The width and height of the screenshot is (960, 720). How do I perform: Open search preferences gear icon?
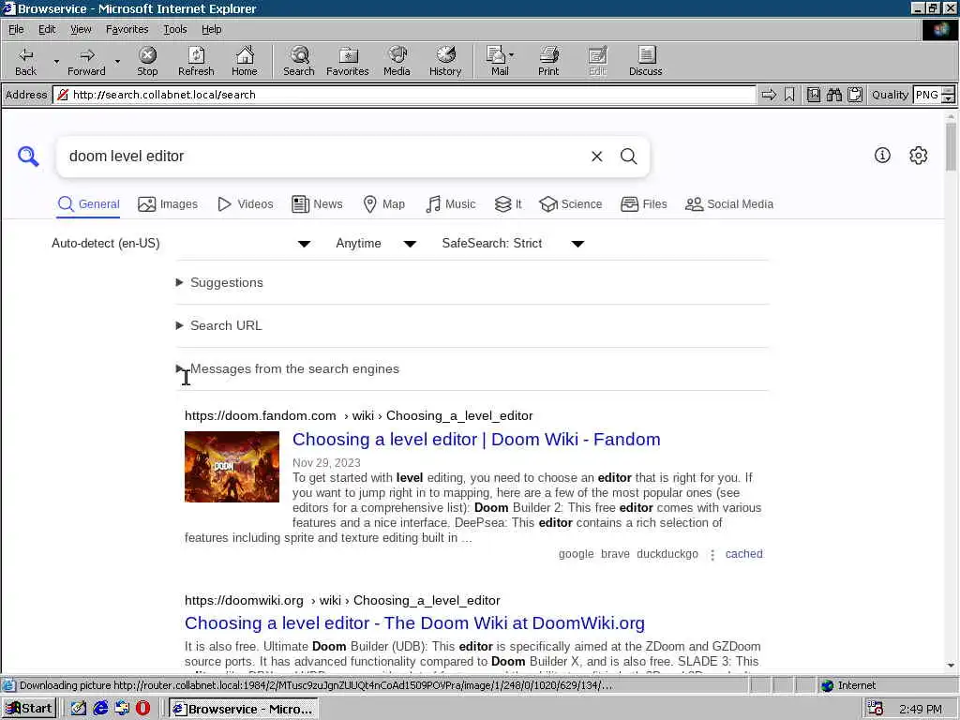coord(919,156)
